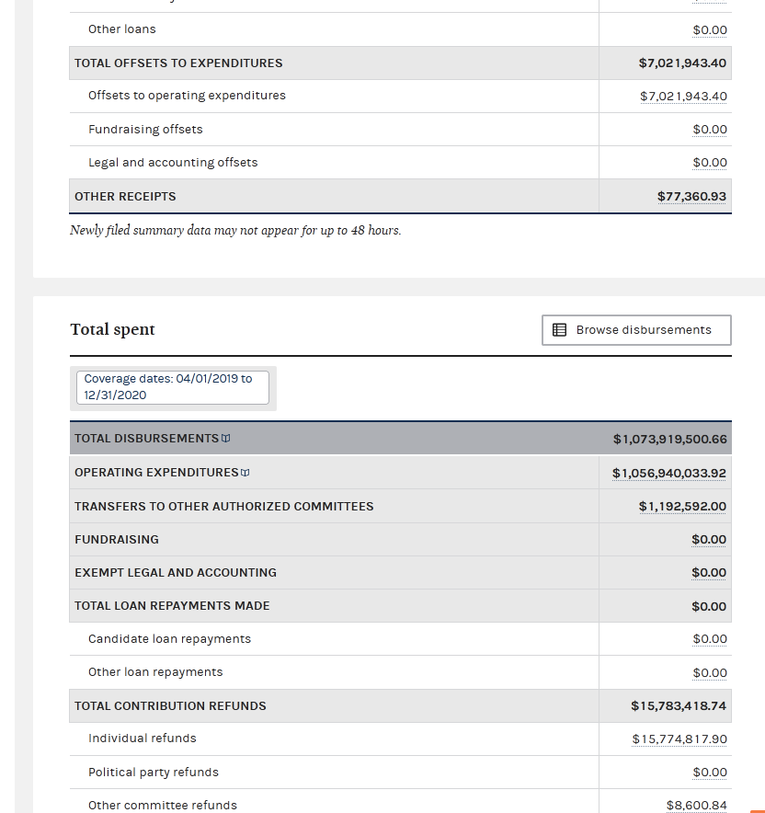This screenshot has width=765, height=813.
Task: Click the Browse disbursements button
Action: pyautogui.click(x=636, y=330)
